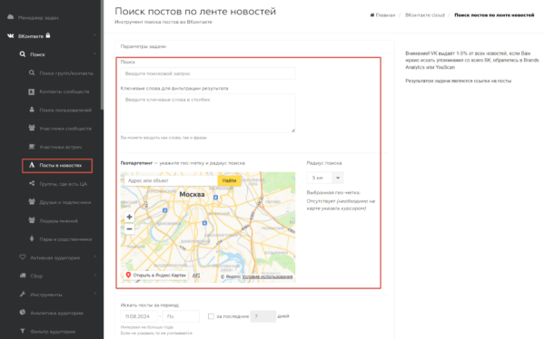This screenshot has width=545, height=339.
Task: Open the task manager cloud icon
Action: pyautogui.click(x=10, y=17)
